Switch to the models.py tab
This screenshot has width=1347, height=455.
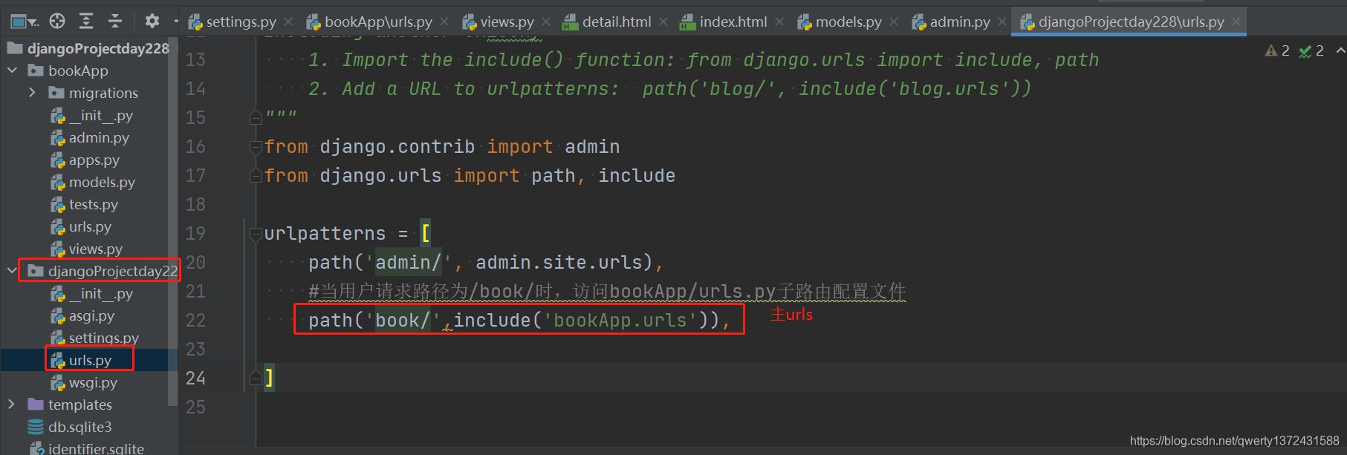(848, 22)
